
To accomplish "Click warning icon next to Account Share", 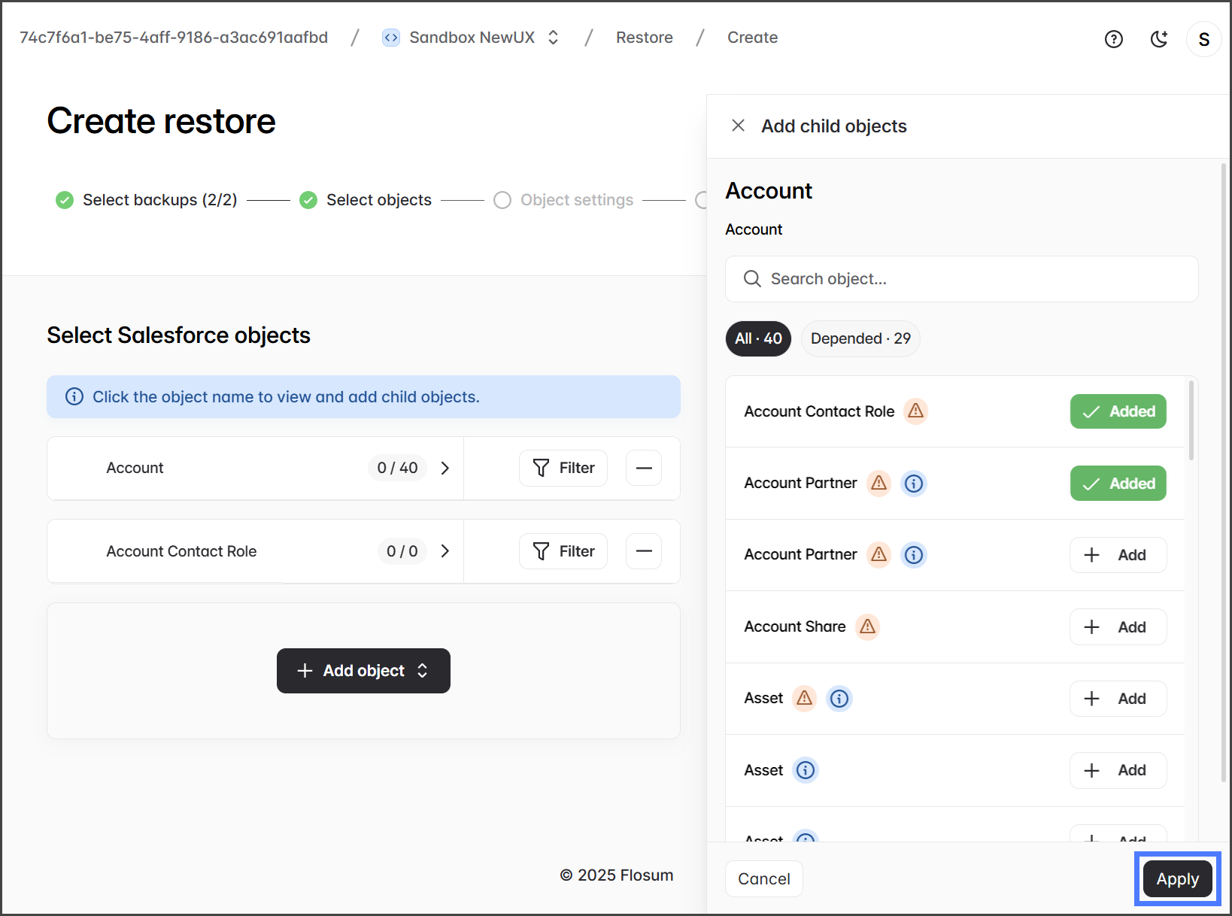I will [x=867, y=626].
